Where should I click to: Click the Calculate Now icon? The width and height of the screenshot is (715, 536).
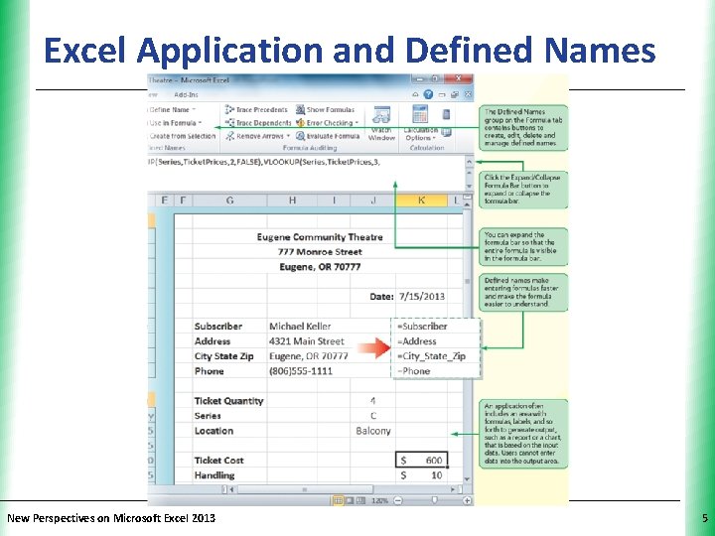[447, 114]
